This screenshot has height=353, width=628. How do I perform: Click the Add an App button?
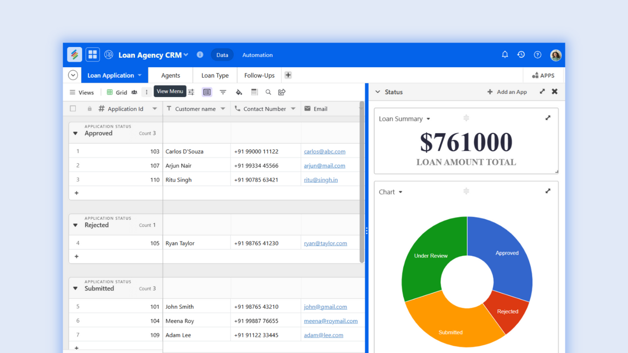point(507,92)
